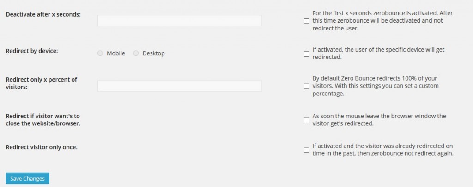
Task: Click the 'Redirect only x percent of visitors:' label
Action: [x=41, y=83]
